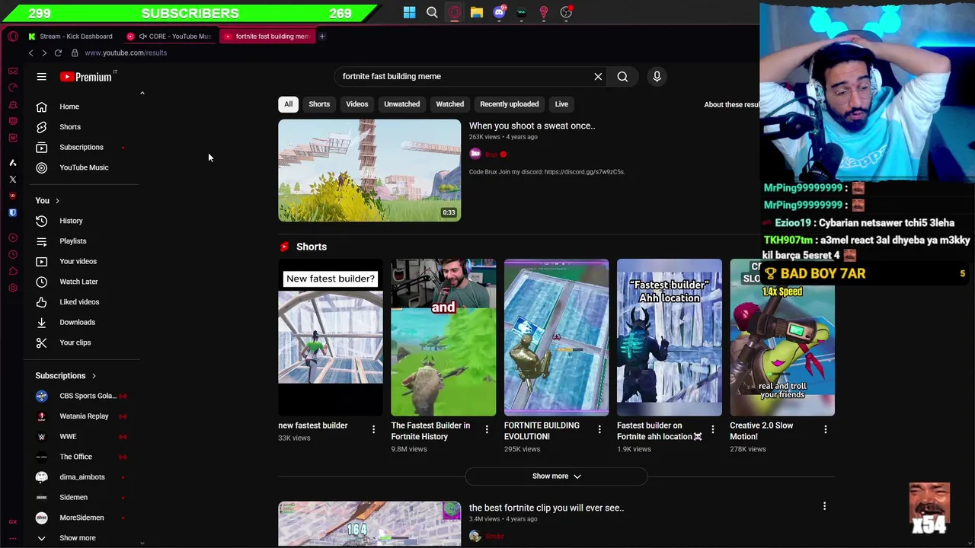
Task: Open the New fatest builder short thumbnail
Action: (331, 337)
